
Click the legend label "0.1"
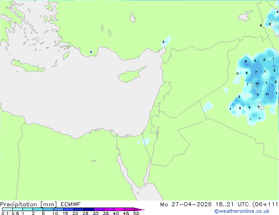5,213
